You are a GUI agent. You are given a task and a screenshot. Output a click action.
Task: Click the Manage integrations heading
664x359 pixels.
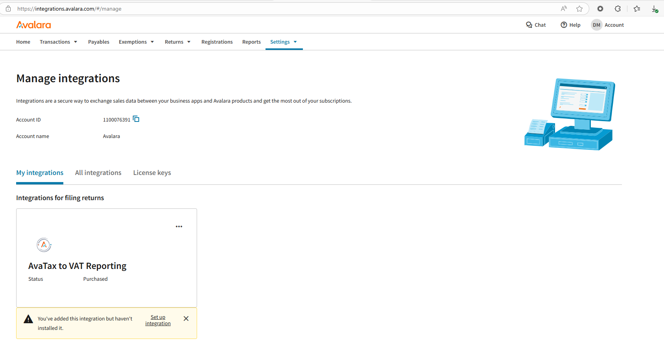tap(68, 78)
